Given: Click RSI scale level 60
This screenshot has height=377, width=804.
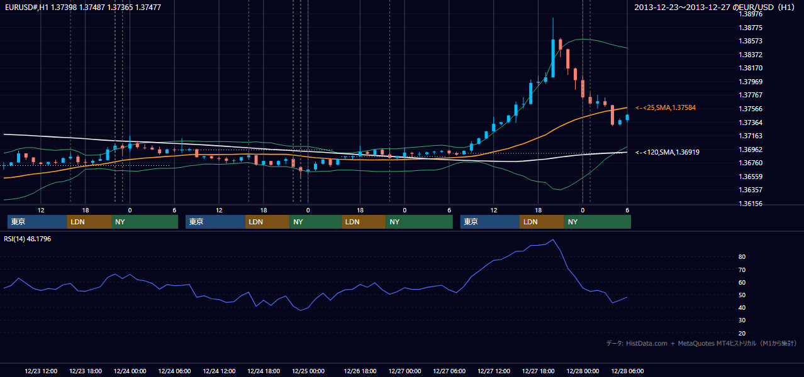Looking at the screenshot, I should point(742,282).
